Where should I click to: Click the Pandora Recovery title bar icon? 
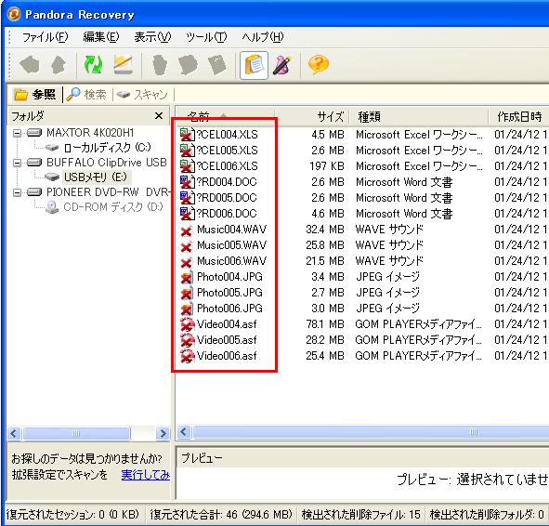pyautogui.click(x=14, y=14)
